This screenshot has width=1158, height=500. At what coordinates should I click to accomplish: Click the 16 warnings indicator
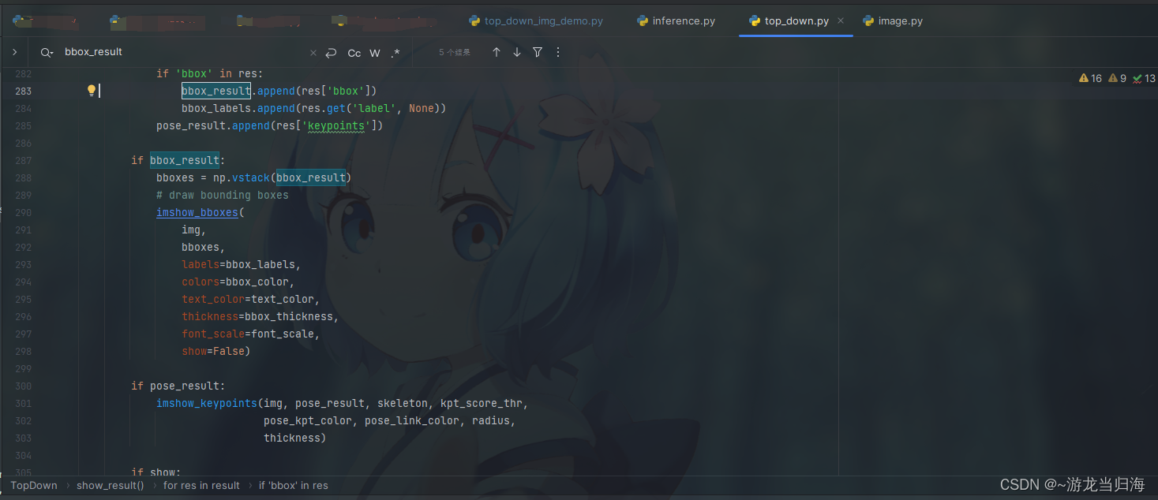point(1090,78)
